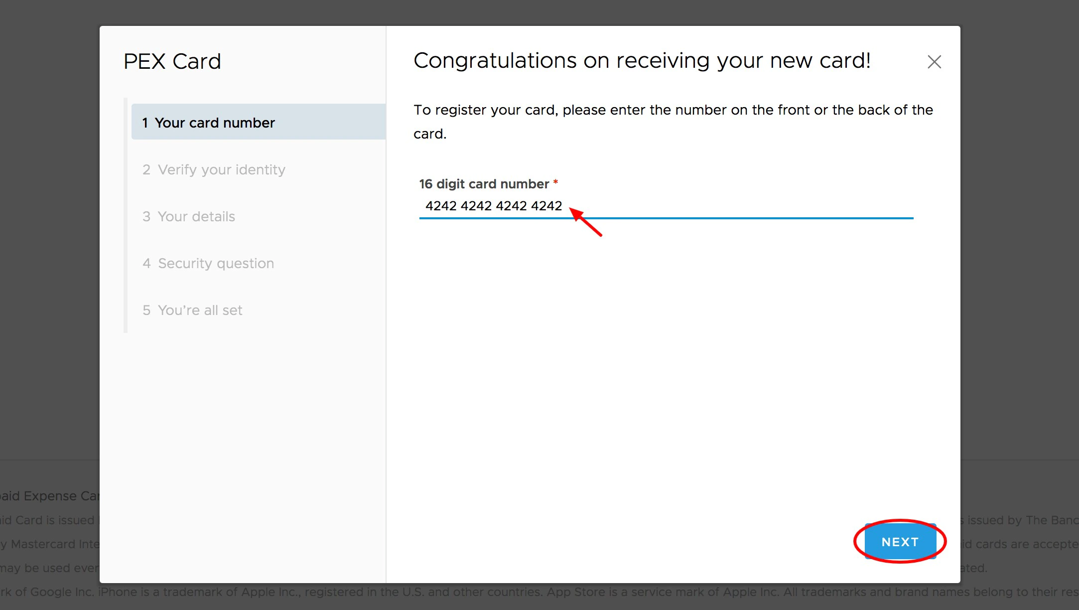The image size is (1079, 610).
Task: Click the congratulations heading text
Action: [x=642, y=60]
